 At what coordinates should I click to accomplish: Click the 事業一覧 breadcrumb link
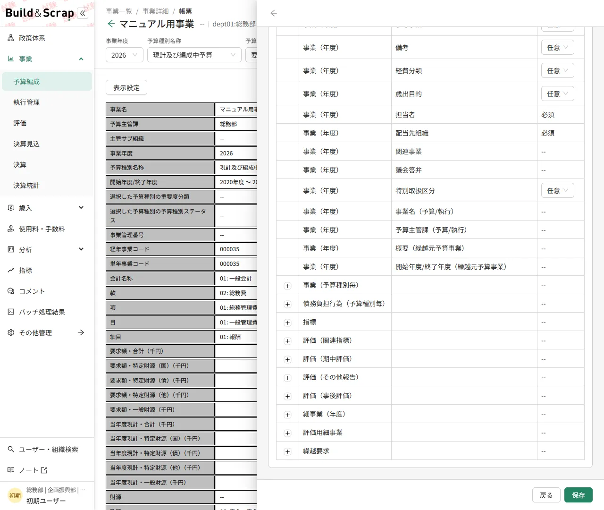[119, 11]
